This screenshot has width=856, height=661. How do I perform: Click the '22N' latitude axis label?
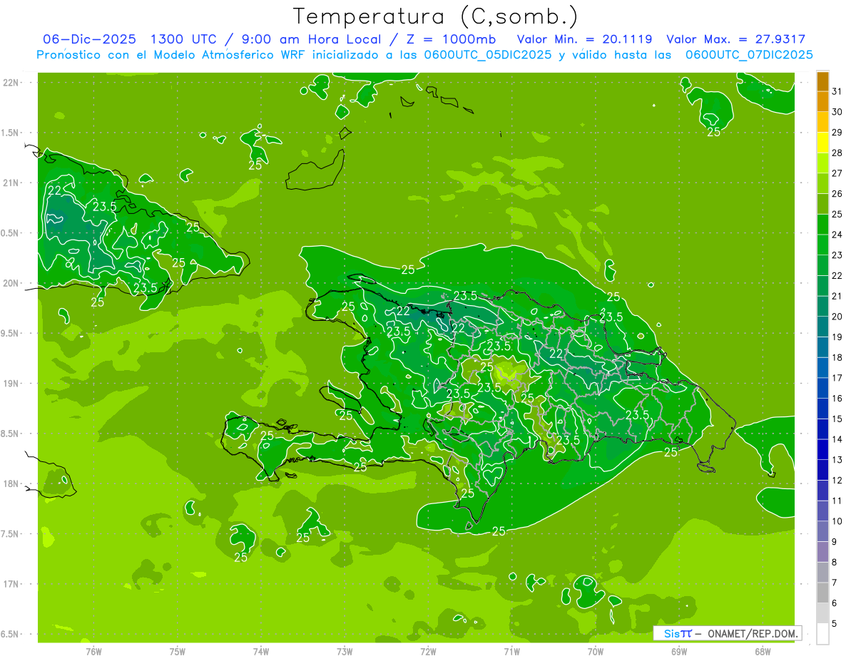tap(11, 83)
